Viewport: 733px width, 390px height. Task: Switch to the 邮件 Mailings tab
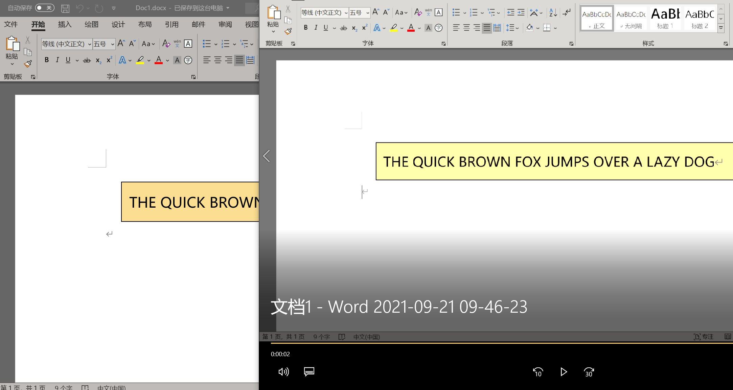pos(198,24)
